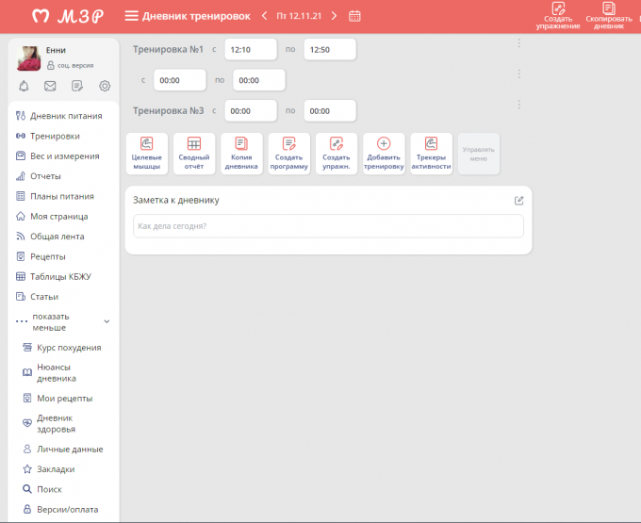Click the calendar date picker icon
The height and width of the screenshot is (523, 641).
(354, 16)
